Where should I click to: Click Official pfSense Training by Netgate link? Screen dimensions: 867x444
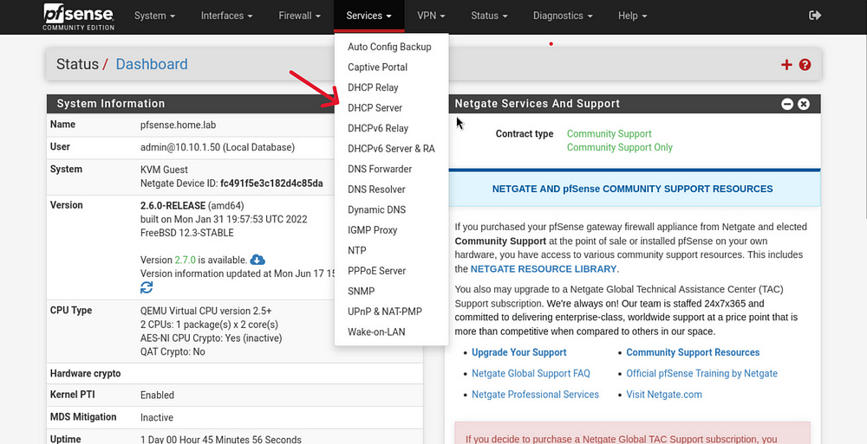(x=701, y=374)
